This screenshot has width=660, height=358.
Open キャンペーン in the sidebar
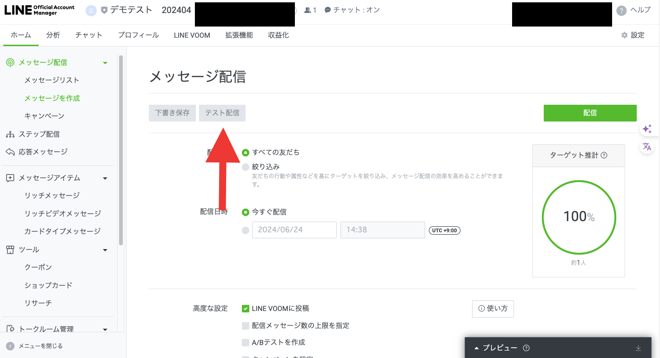click(x=44, y=116)
